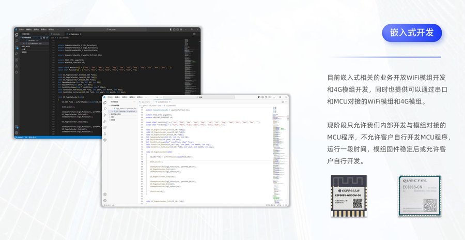Open Search in the dark VS Code sidebar
This screenshot has width=465, height=240.
point(17,41)
